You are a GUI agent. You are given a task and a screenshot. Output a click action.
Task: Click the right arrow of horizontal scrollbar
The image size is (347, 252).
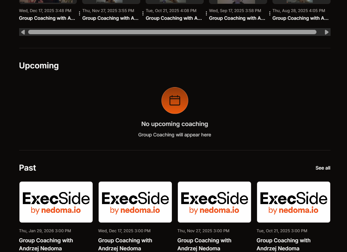pyautogui.click(x=327, y=32)
